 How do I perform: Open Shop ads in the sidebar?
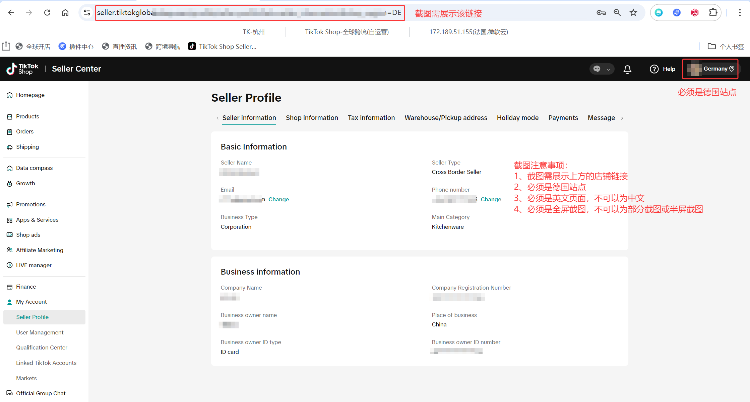point(28,235)
